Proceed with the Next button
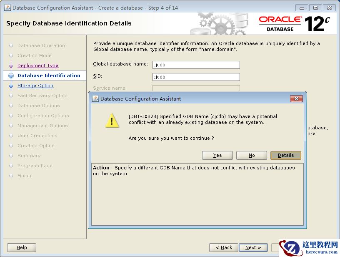340x257 pixels. pyautogui.click(x=253, y=247)
